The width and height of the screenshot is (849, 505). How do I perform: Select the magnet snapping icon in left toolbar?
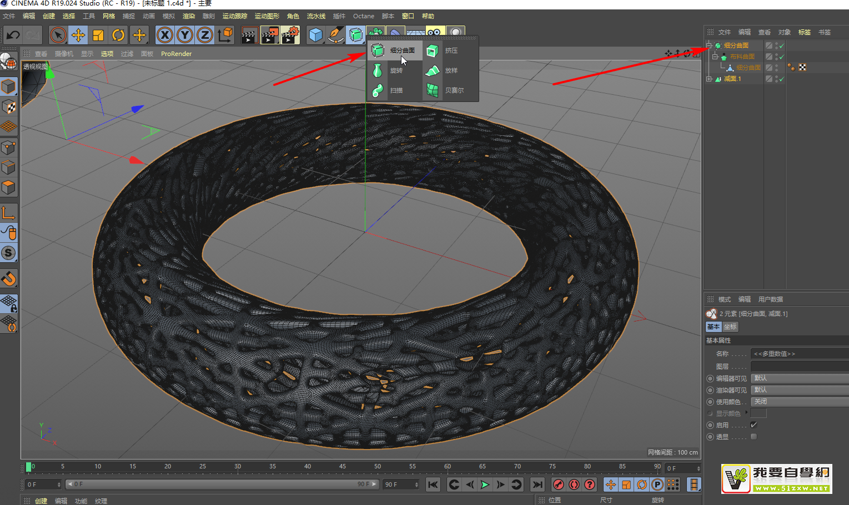click(x=9, y=279)
